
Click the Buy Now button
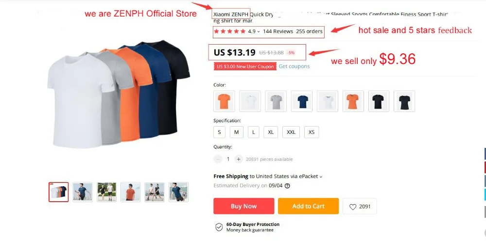243,206
